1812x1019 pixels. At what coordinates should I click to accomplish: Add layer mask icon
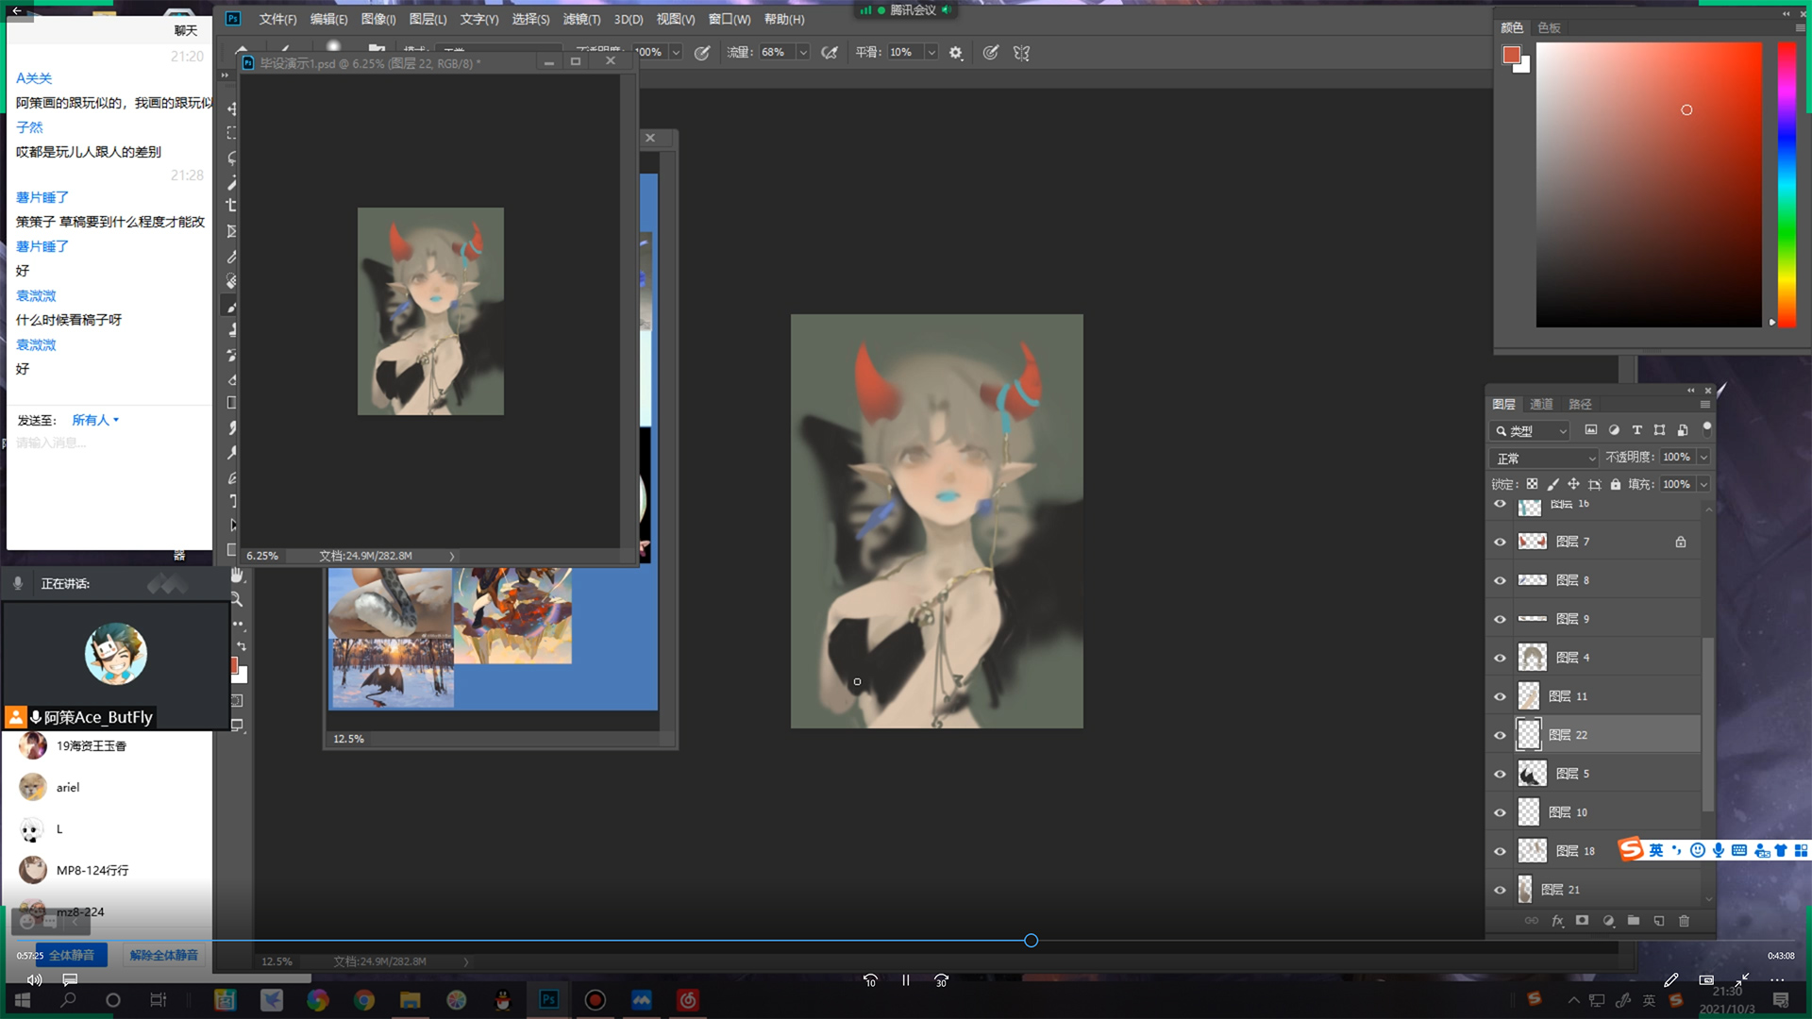[x=1583, y=921]
